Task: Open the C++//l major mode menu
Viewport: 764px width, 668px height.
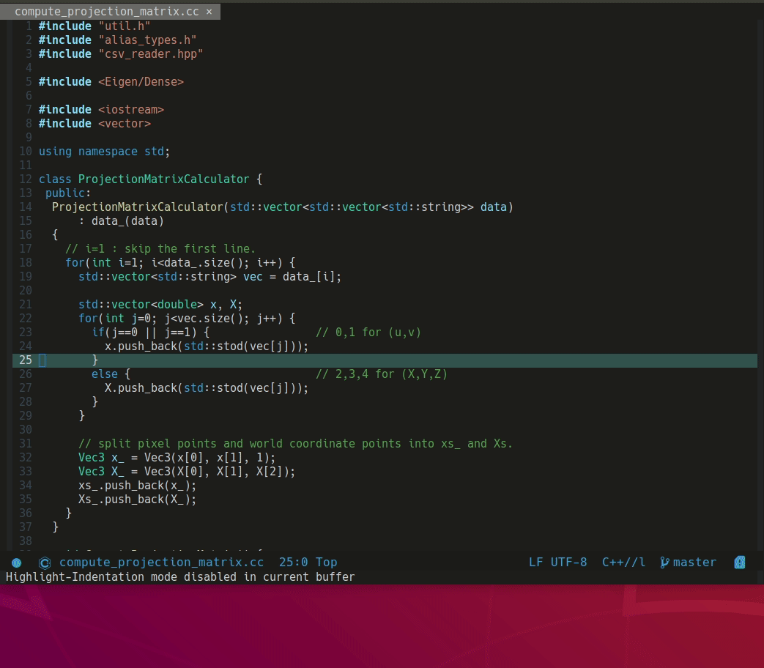Action: tap(623, 563)
